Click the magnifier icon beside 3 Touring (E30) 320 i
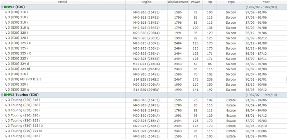 click(x=6, y=116)
